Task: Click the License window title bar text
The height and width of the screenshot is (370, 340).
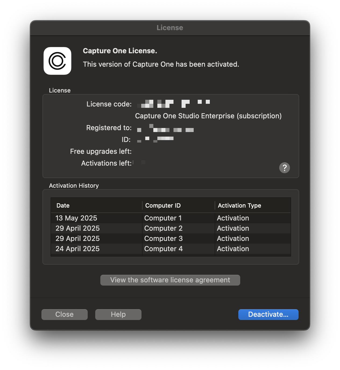Action: click(x=170, y=28)
